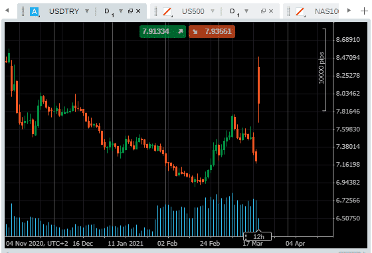Screen dimensions: 372x253
Task: Click the 12h countdown label
Action: (258, 236)
